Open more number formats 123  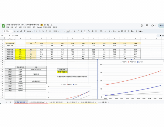tap(50, 31)
